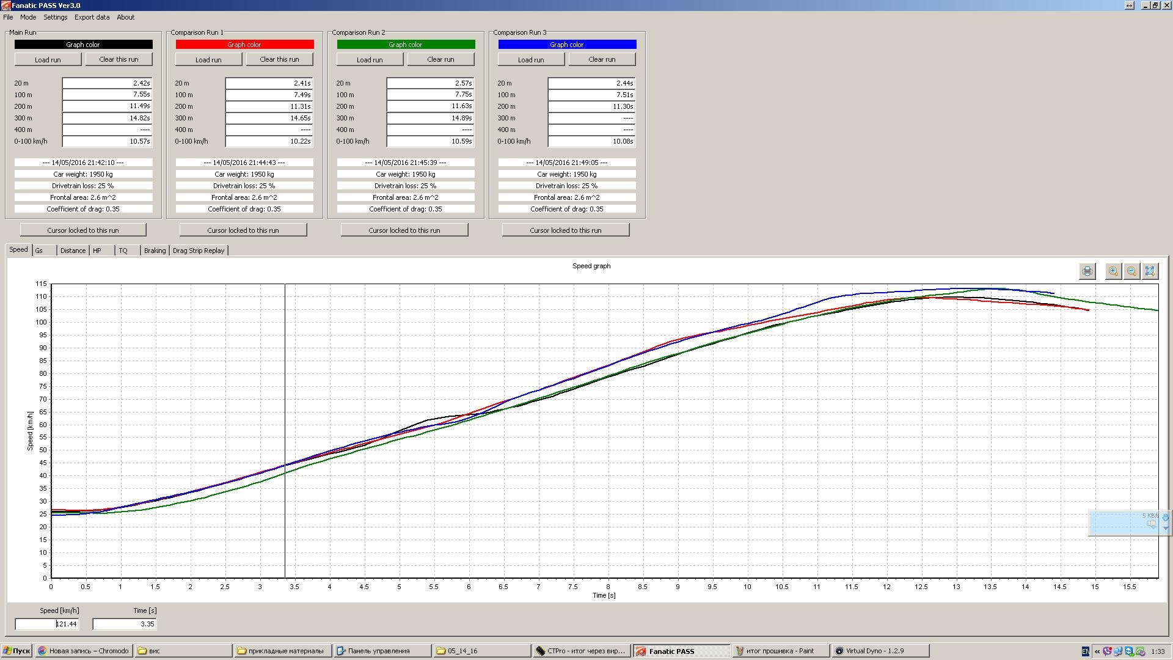Change Main Run black graph color
Screen dimensions: 1173x660
(x=84, y=45)
